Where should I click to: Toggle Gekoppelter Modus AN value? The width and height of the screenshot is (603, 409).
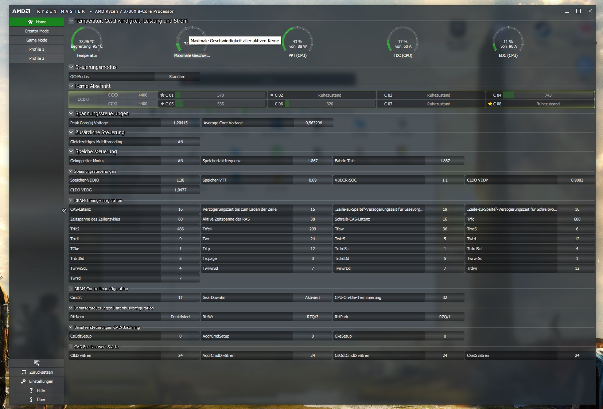180,161
